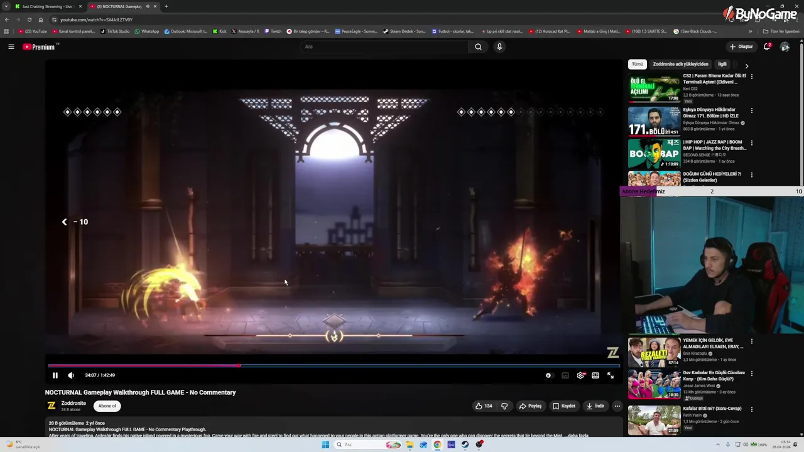Open the Kick bookmark
The image size is (804, 452).
[219, 31]
